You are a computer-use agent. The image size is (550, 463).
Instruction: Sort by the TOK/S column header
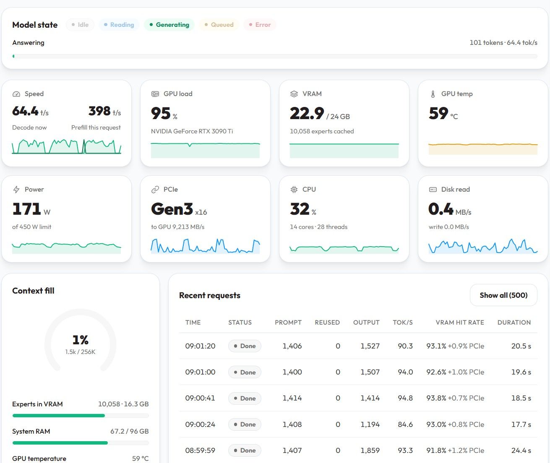click(403, 323)
